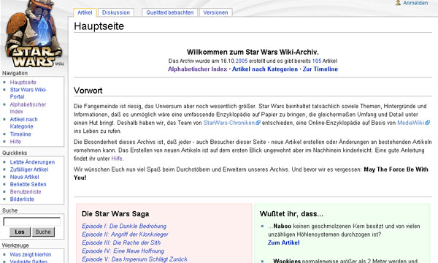Open Episode V: Das Imperium Schlägt Zurück
This screenshot has height=263, width=438.
pos(134,259)
